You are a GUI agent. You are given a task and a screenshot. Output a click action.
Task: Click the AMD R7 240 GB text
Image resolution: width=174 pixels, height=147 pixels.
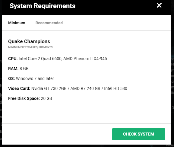point(85,88)
